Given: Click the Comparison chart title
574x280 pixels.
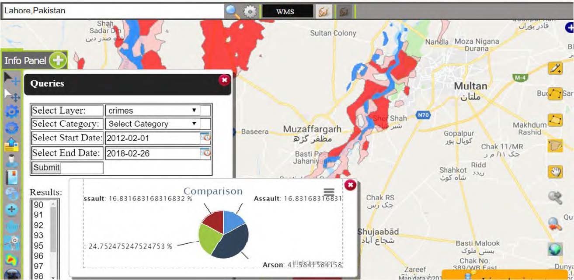Looking at the screenshot, I should (x=213, y=191).
